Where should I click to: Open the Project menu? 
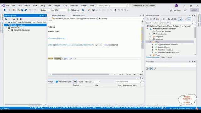tap(27, 6)
